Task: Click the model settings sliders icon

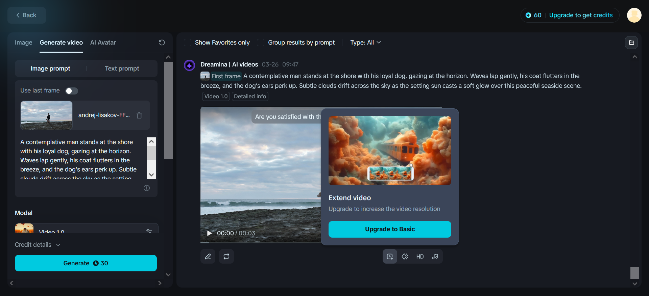Action: click(149, 231)
